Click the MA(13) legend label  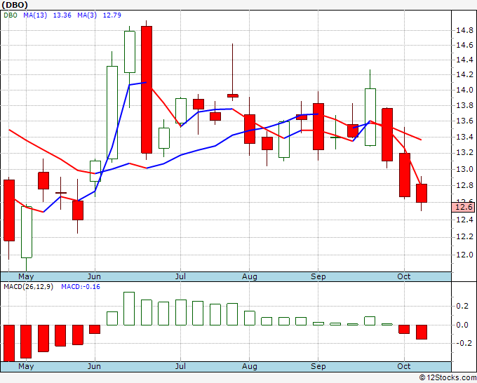(x=35, y=15)
